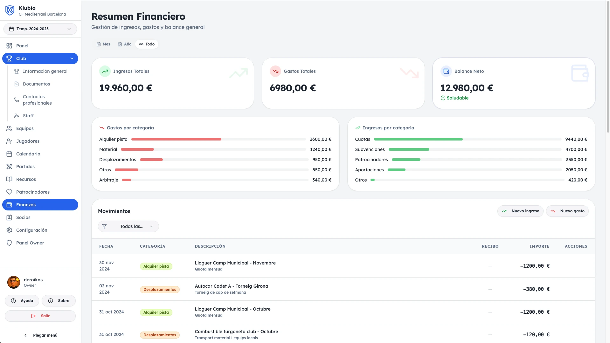Switch to the Año view

(x=124, y=44)
